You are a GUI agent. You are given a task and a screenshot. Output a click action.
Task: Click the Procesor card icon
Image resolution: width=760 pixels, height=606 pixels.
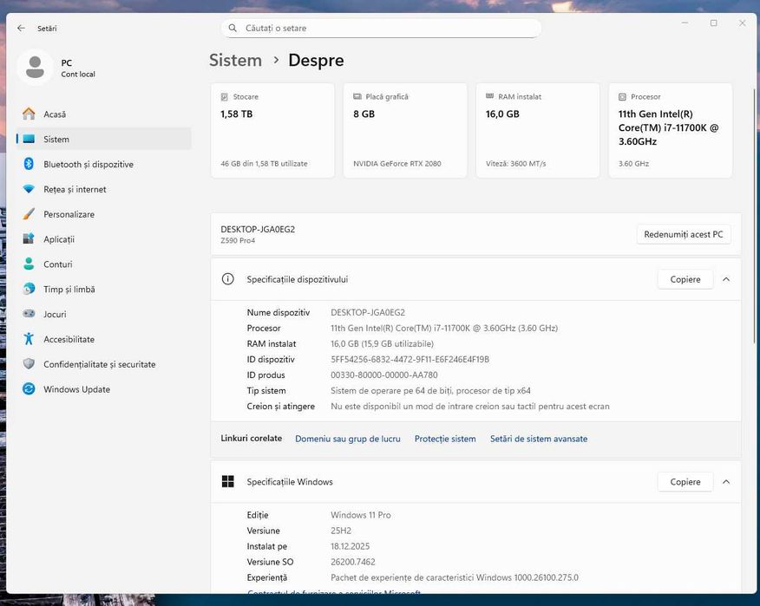622,97
